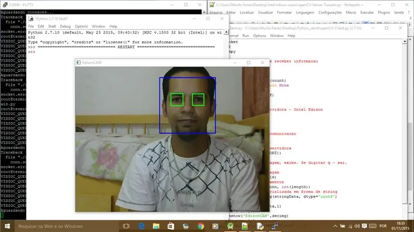Viewport: 414px width, 232px height.
Task: Open the touch keyboard tray icon
Action: click(373, 226)
